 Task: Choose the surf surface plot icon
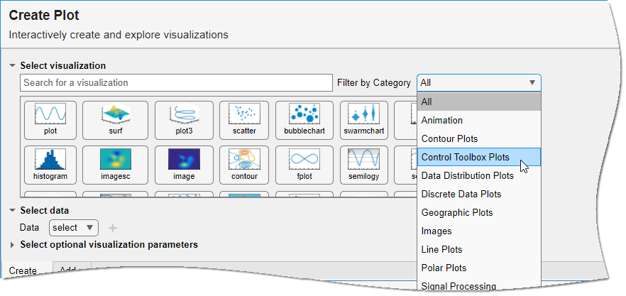[x=115, y=119]
